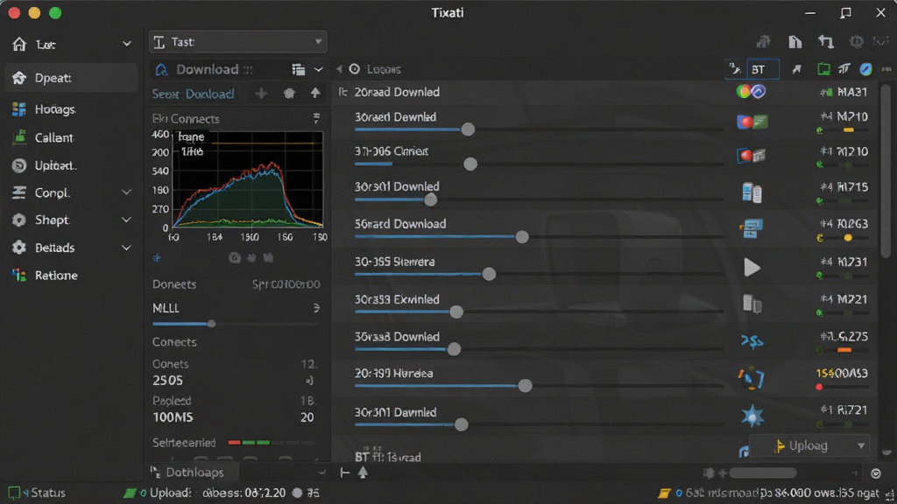897x504 pixels.
Task: Click the vertical scrollbar of download list
Action: click(886, 171)
